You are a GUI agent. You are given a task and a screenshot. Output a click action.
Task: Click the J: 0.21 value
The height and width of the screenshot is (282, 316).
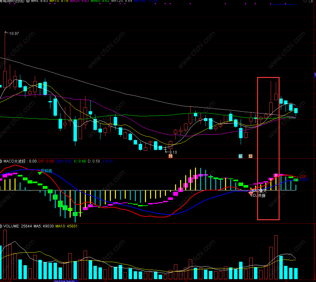pos(107,161)
